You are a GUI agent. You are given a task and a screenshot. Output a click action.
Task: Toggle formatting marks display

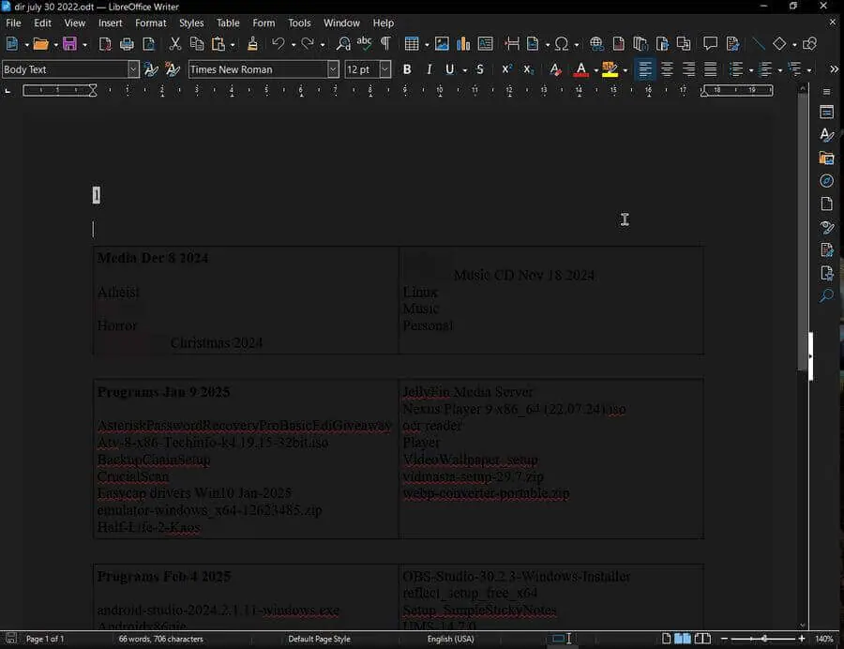tap(386, 44)
